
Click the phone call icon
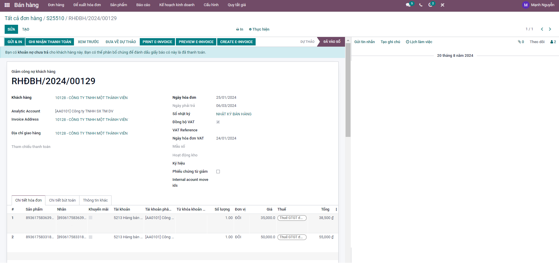pyautogui.click(x=421, y=5)
